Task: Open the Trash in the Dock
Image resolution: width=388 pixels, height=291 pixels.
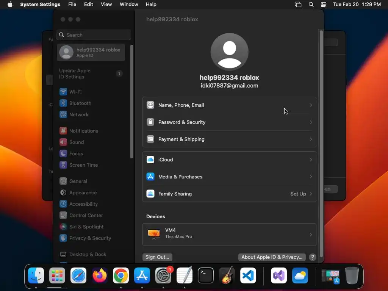Action: point(352,275)
